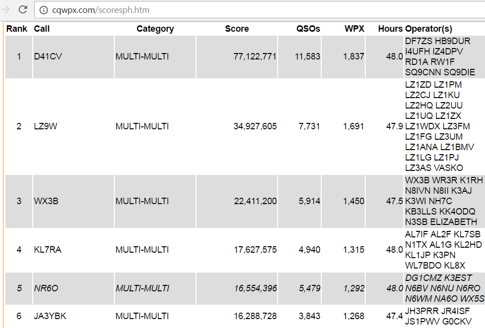Click the 11,583 QSOs value
Screen dimensions: 485x328
pos(307,56)
